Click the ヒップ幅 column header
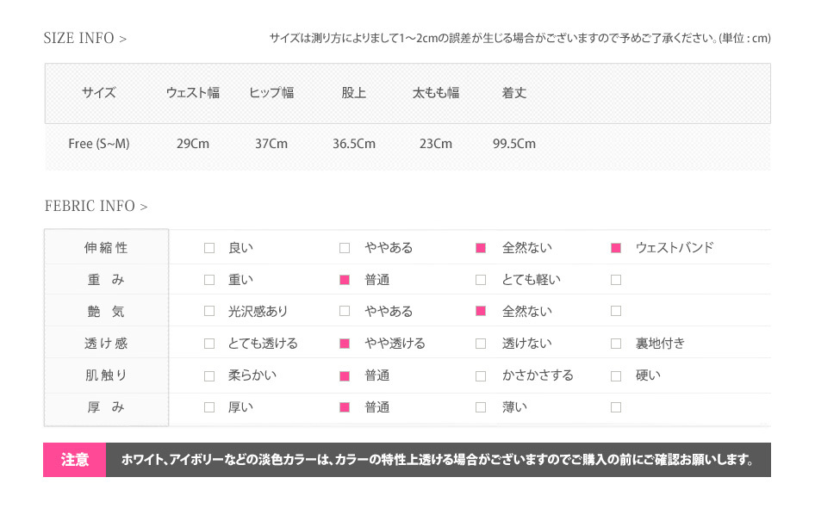The height and width of the screenshot is (527, 815). point(271,93)
